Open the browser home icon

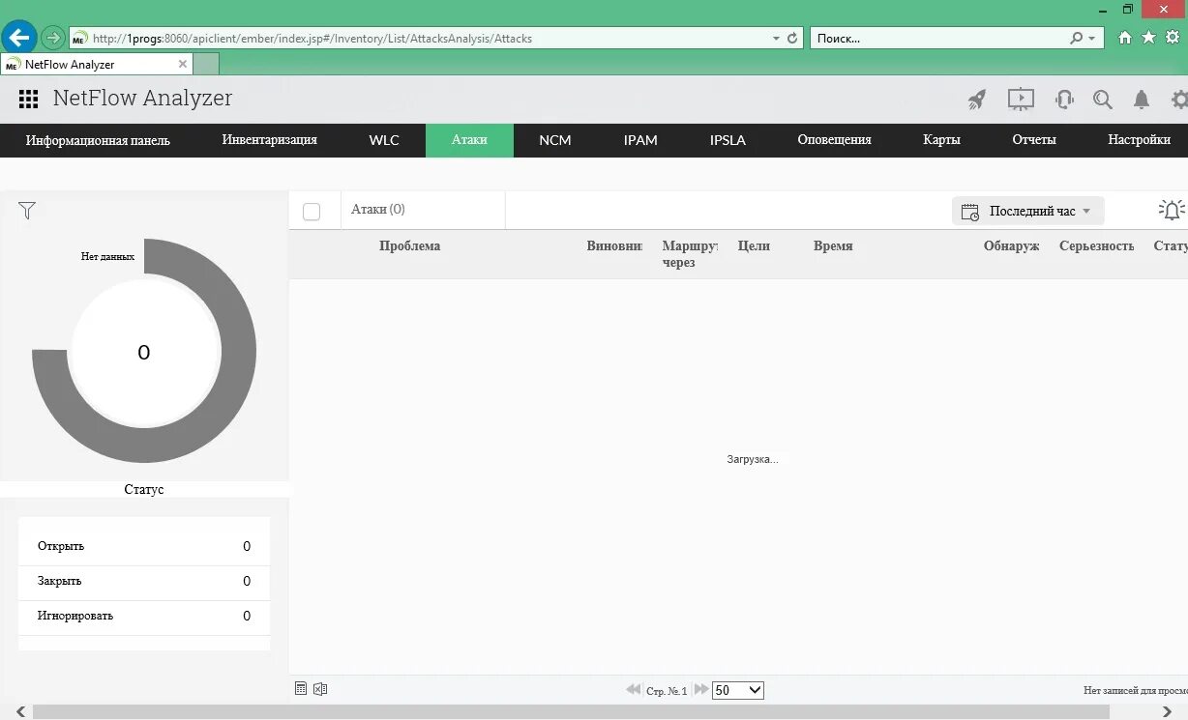click(1124, 38)
